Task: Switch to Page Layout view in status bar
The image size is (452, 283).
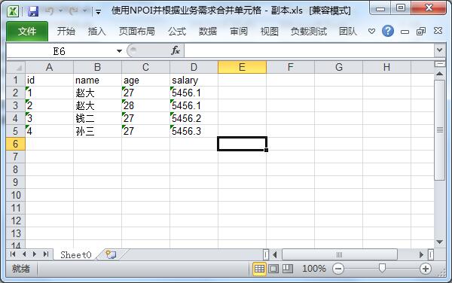Action: tap(273, 269)
